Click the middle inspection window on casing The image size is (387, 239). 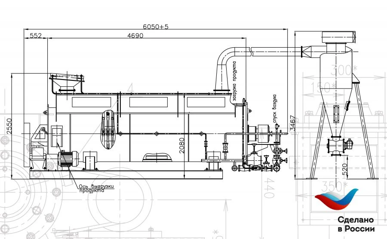(148, 102)
